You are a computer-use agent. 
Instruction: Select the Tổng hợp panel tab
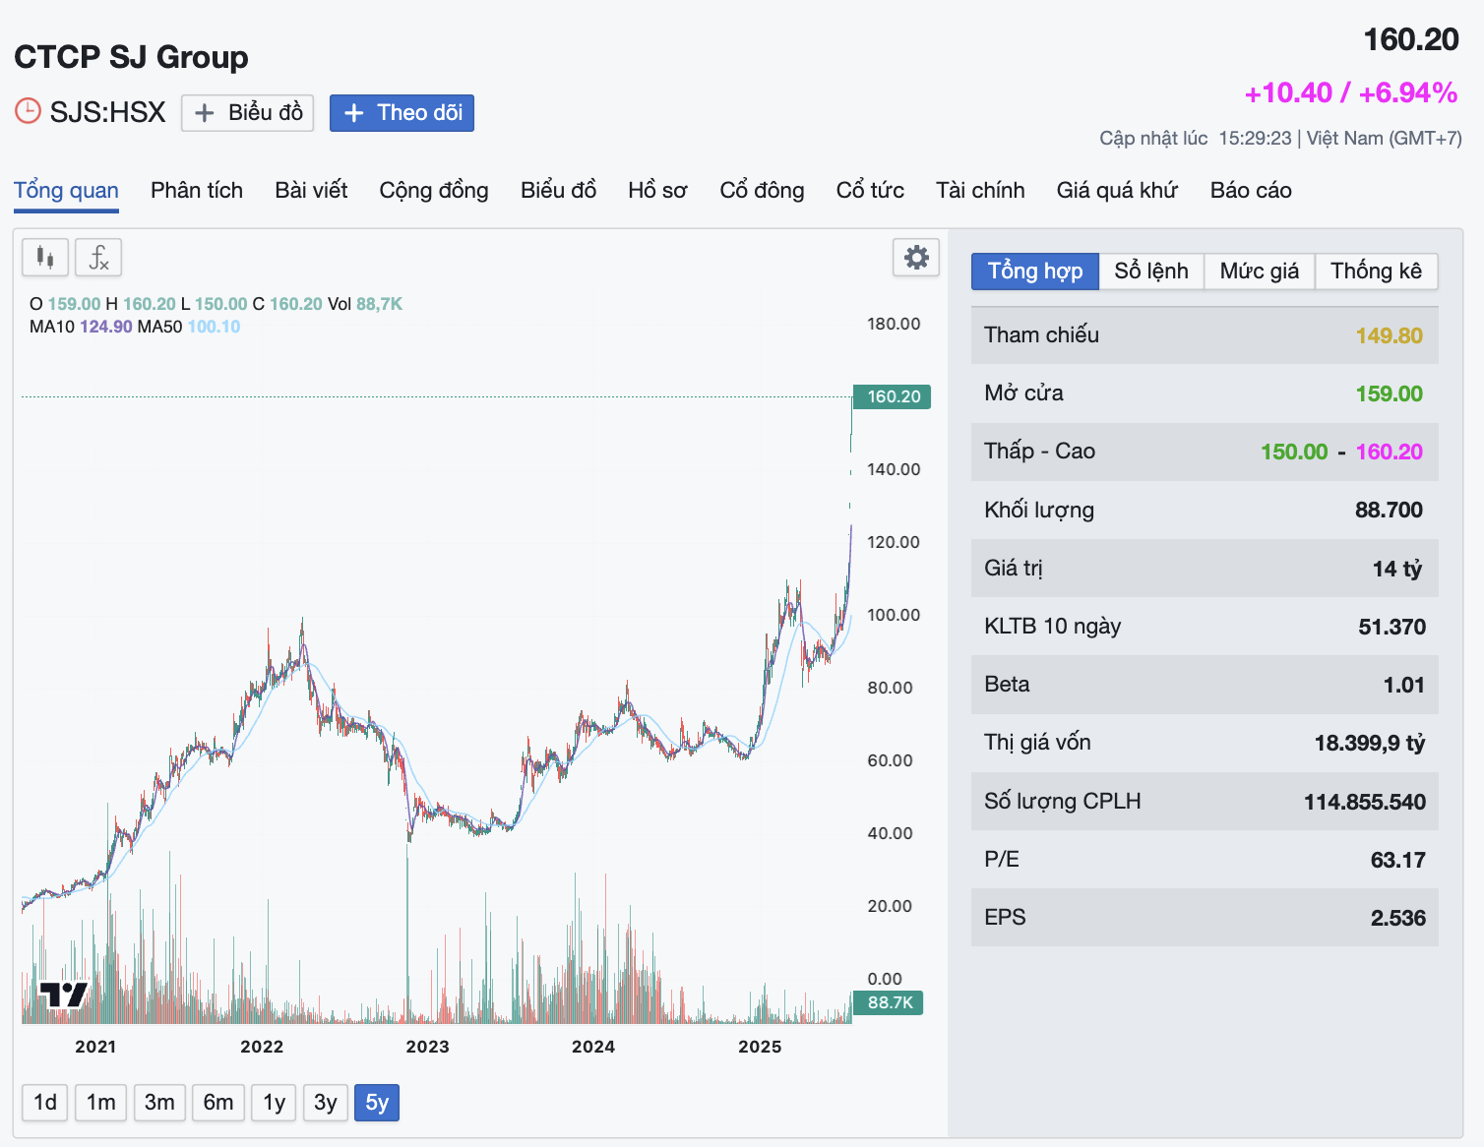pos(1035,272)
